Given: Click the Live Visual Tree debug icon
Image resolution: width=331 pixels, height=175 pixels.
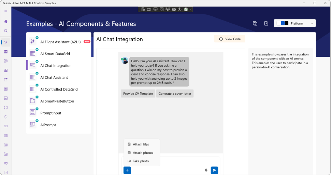Looking at the screenshot, I should [143, 10].
